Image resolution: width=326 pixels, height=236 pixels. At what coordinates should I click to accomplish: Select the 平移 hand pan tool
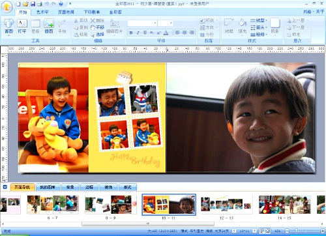[97, 27]
